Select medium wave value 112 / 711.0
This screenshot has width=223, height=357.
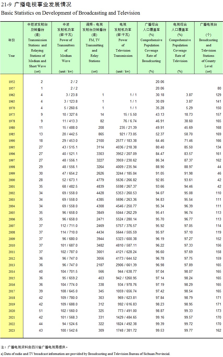70,226
